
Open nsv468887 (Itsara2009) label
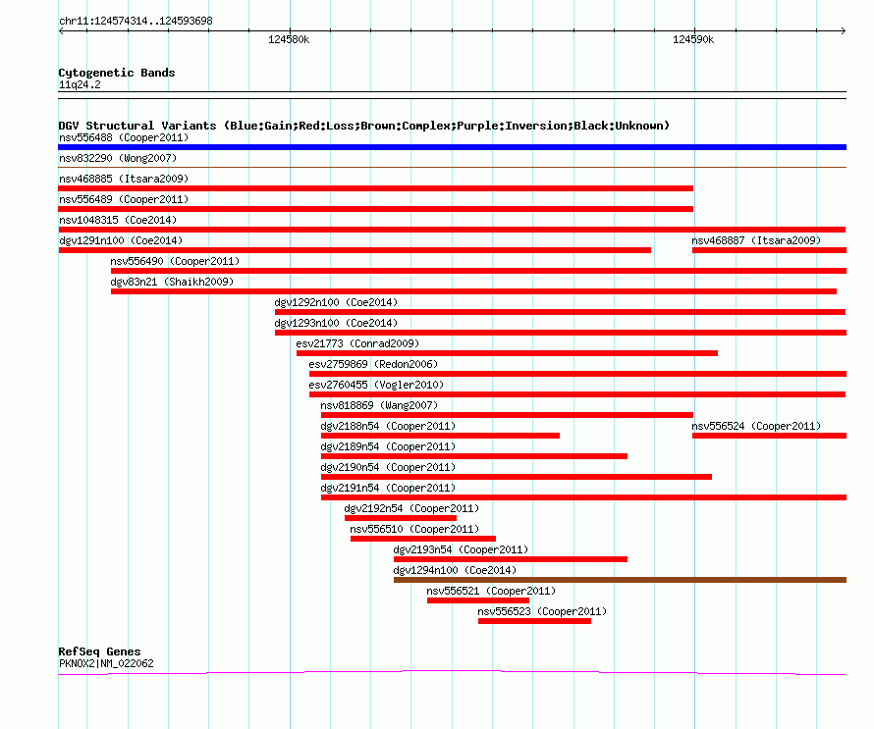click(756, 240)
